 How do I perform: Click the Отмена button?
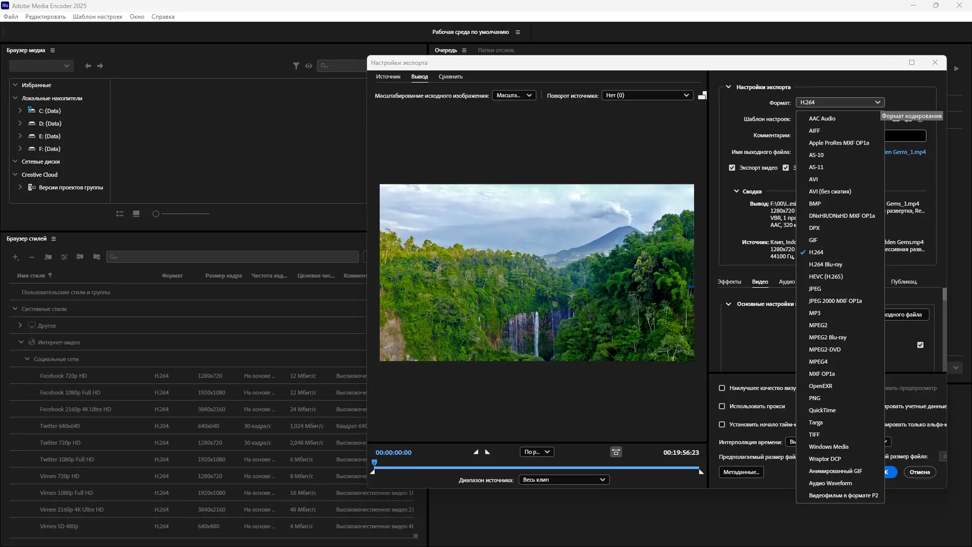coord(919,472)
